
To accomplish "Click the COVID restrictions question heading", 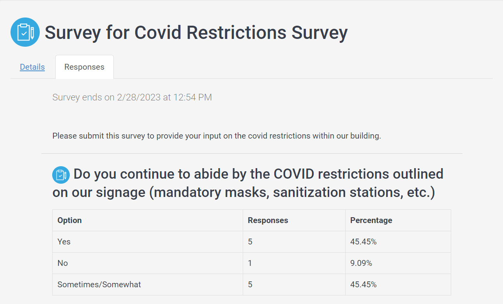I will (x=248, y=183).
